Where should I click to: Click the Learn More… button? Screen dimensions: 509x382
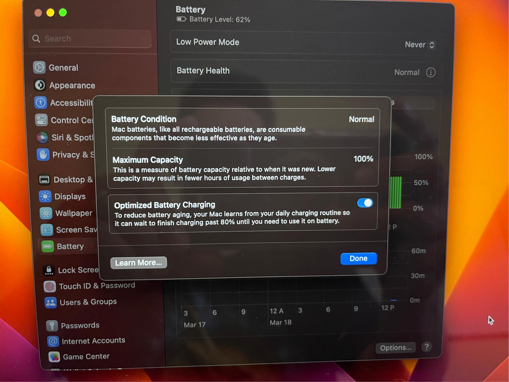point(139,263)
